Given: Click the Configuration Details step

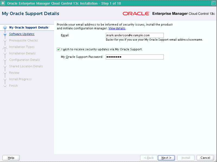Looking at the screenshot, I should click(25, 60).
